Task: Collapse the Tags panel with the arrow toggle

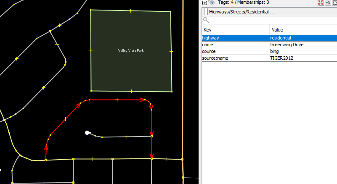Action: (204, 3)
